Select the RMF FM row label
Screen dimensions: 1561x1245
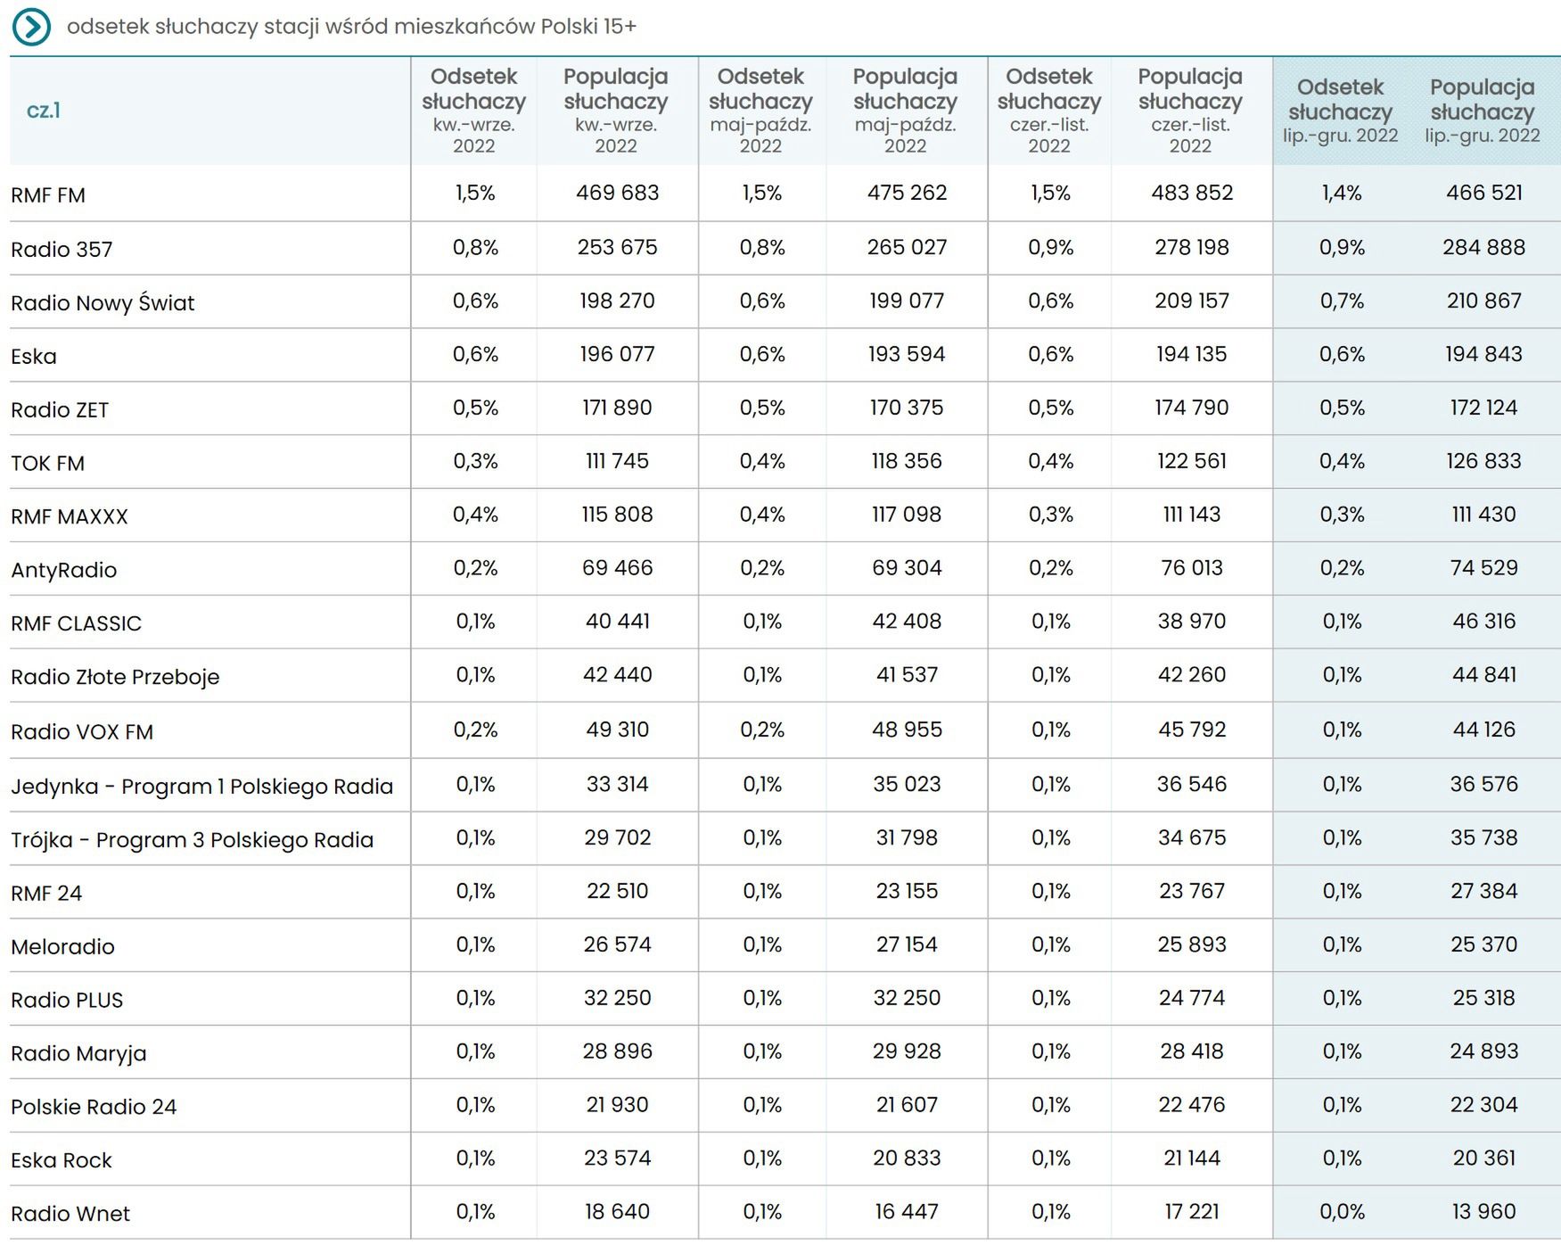tap(48, 195)
